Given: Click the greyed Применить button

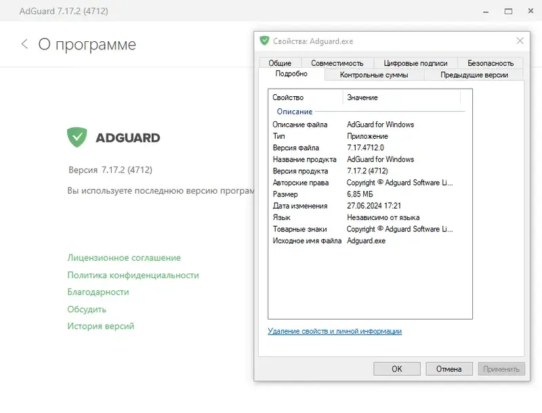Looking at the screenshot, I should pos(501,369).
